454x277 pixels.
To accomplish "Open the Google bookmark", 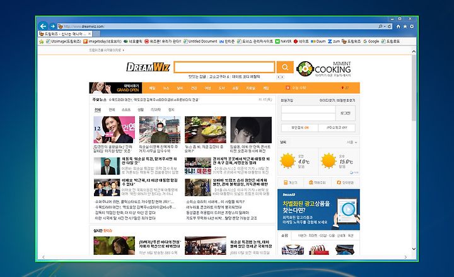I will (x=371, y=42).
